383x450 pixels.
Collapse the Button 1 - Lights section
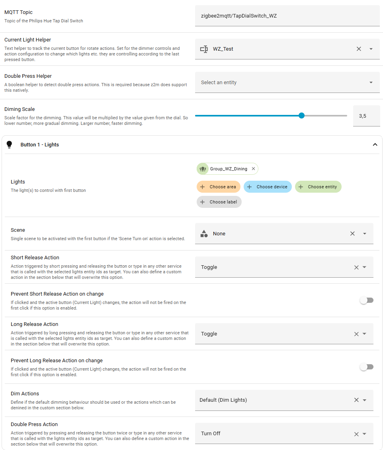(x=375, y=145)
